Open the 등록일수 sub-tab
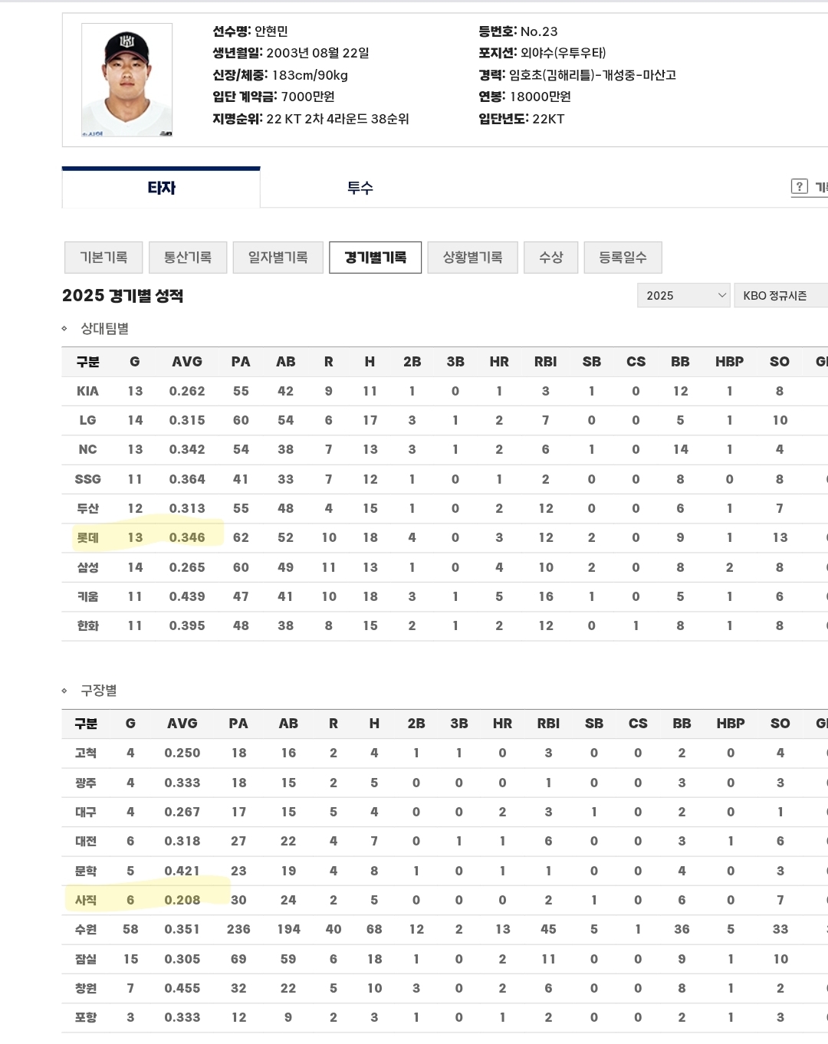This screenshot has height=1044, width=828. click(x=623, y=258)
